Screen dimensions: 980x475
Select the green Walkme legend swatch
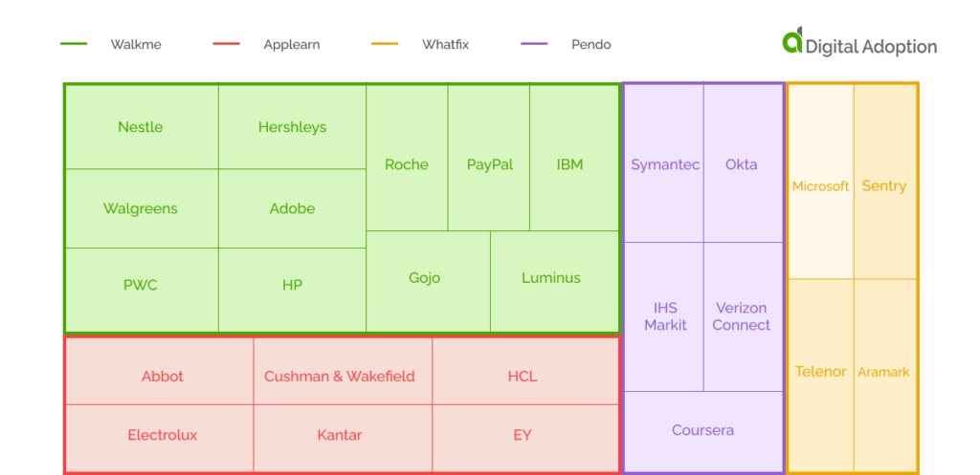click(74, 45)
